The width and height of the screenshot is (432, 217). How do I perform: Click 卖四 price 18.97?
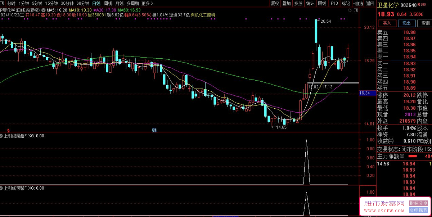(409, 39)
